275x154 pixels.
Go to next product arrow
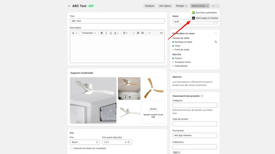[218, 6]
